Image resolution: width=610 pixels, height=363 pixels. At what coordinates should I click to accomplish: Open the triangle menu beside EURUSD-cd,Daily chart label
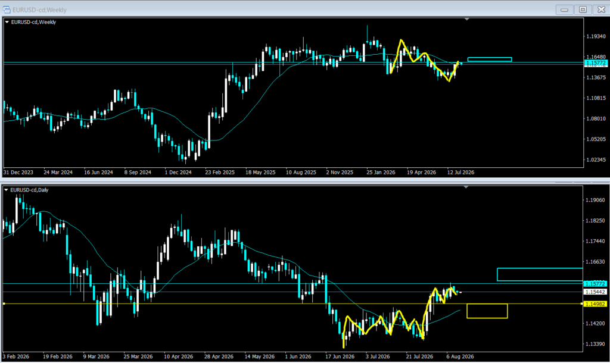tap(6, 190)
